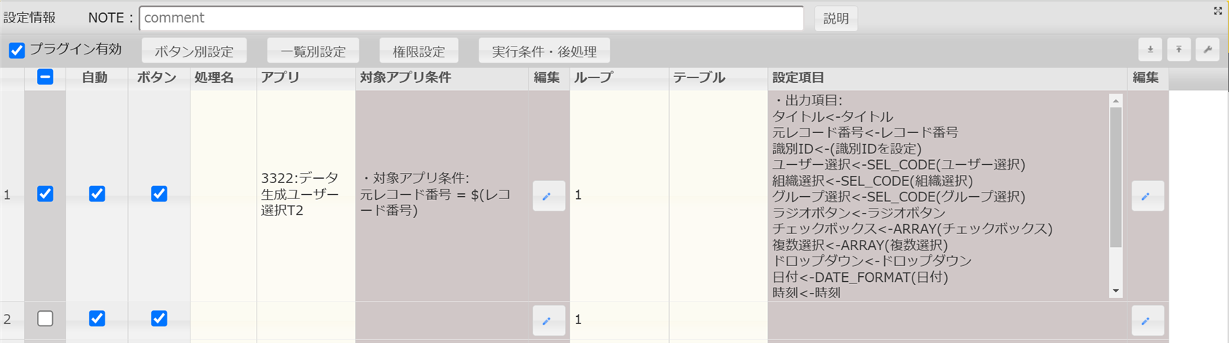Click scroll-up arrow in 設定項目 list

1116,100
